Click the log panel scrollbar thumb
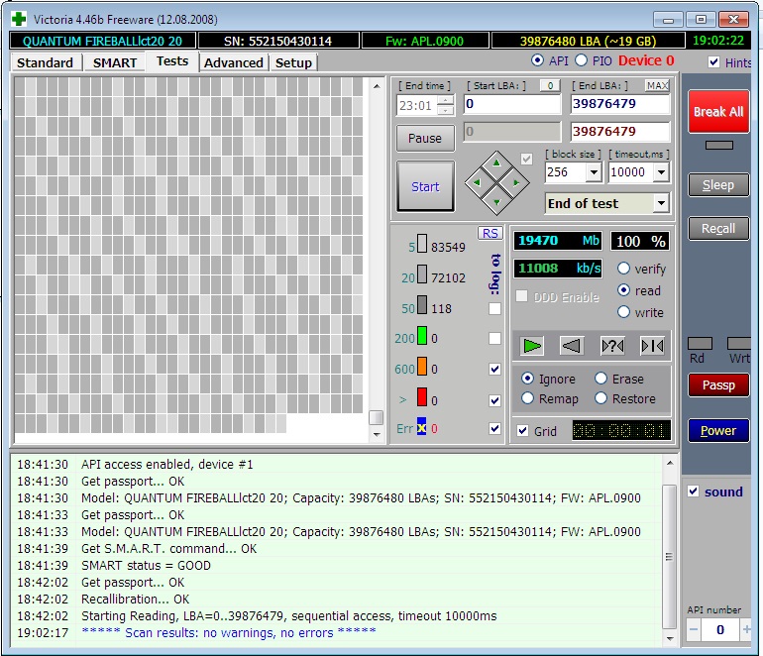The image size is (763, 656). coord(670,557)
